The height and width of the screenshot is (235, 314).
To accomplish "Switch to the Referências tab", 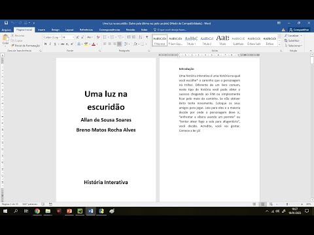I will [86, 30].
